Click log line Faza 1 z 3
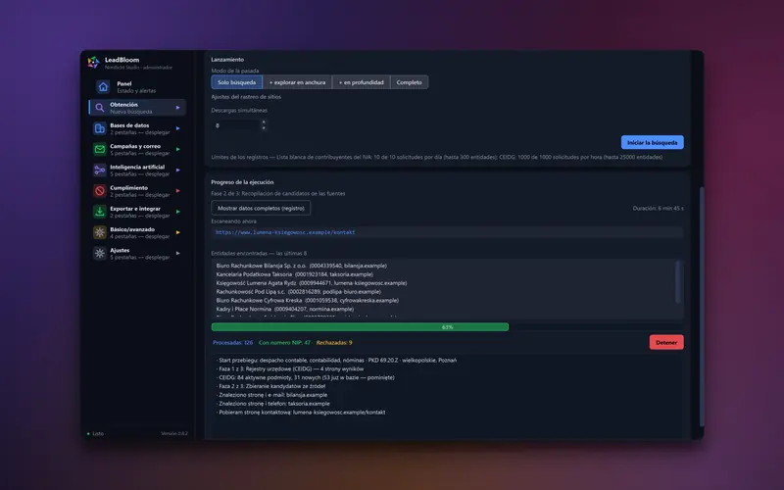Image resolution: width=784 pixels, height=490 pixels. click(x=290, y=369)
